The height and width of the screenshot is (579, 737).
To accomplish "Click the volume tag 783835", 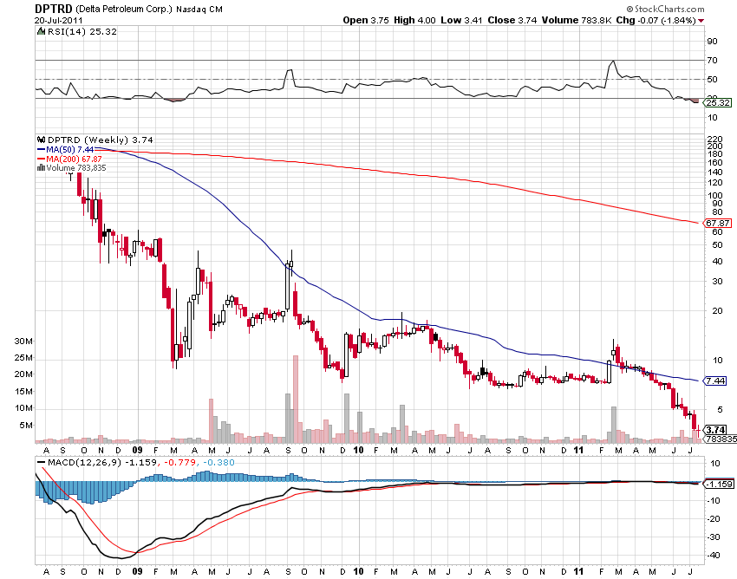I will click(x=721, y=439).
